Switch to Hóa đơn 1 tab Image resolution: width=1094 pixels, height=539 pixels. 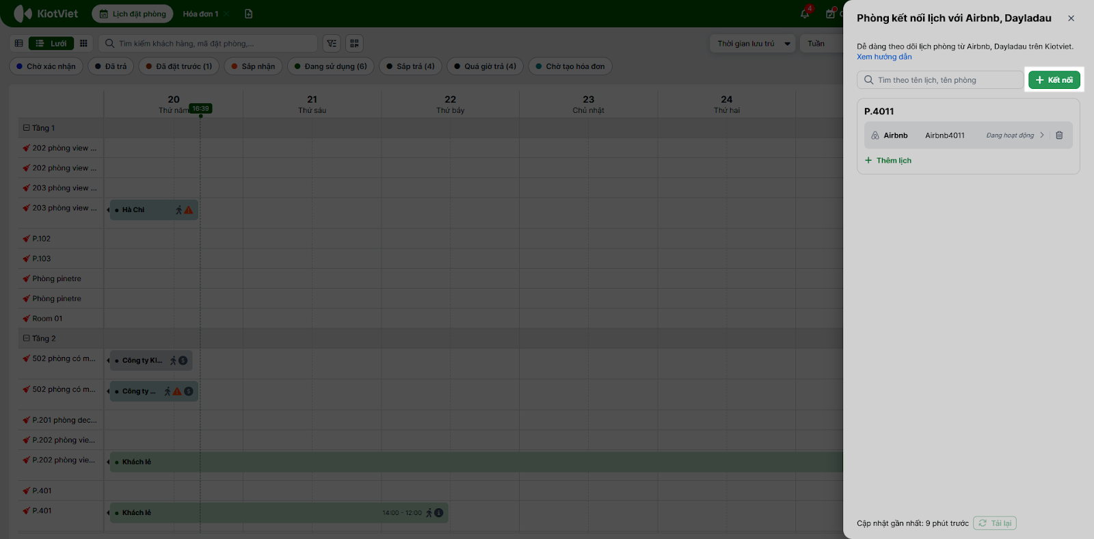200,14
